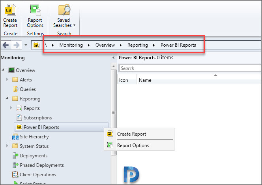Viewport: 262px width, 185px height.
Task: Click the Overview breadcrumb
Action: (105, 45)
